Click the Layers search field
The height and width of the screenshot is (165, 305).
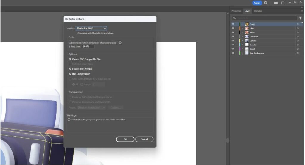click(x=264, y=18)
